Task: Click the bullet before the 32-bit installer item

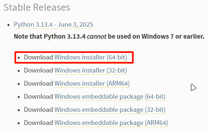Action: (x=19, y=71)
